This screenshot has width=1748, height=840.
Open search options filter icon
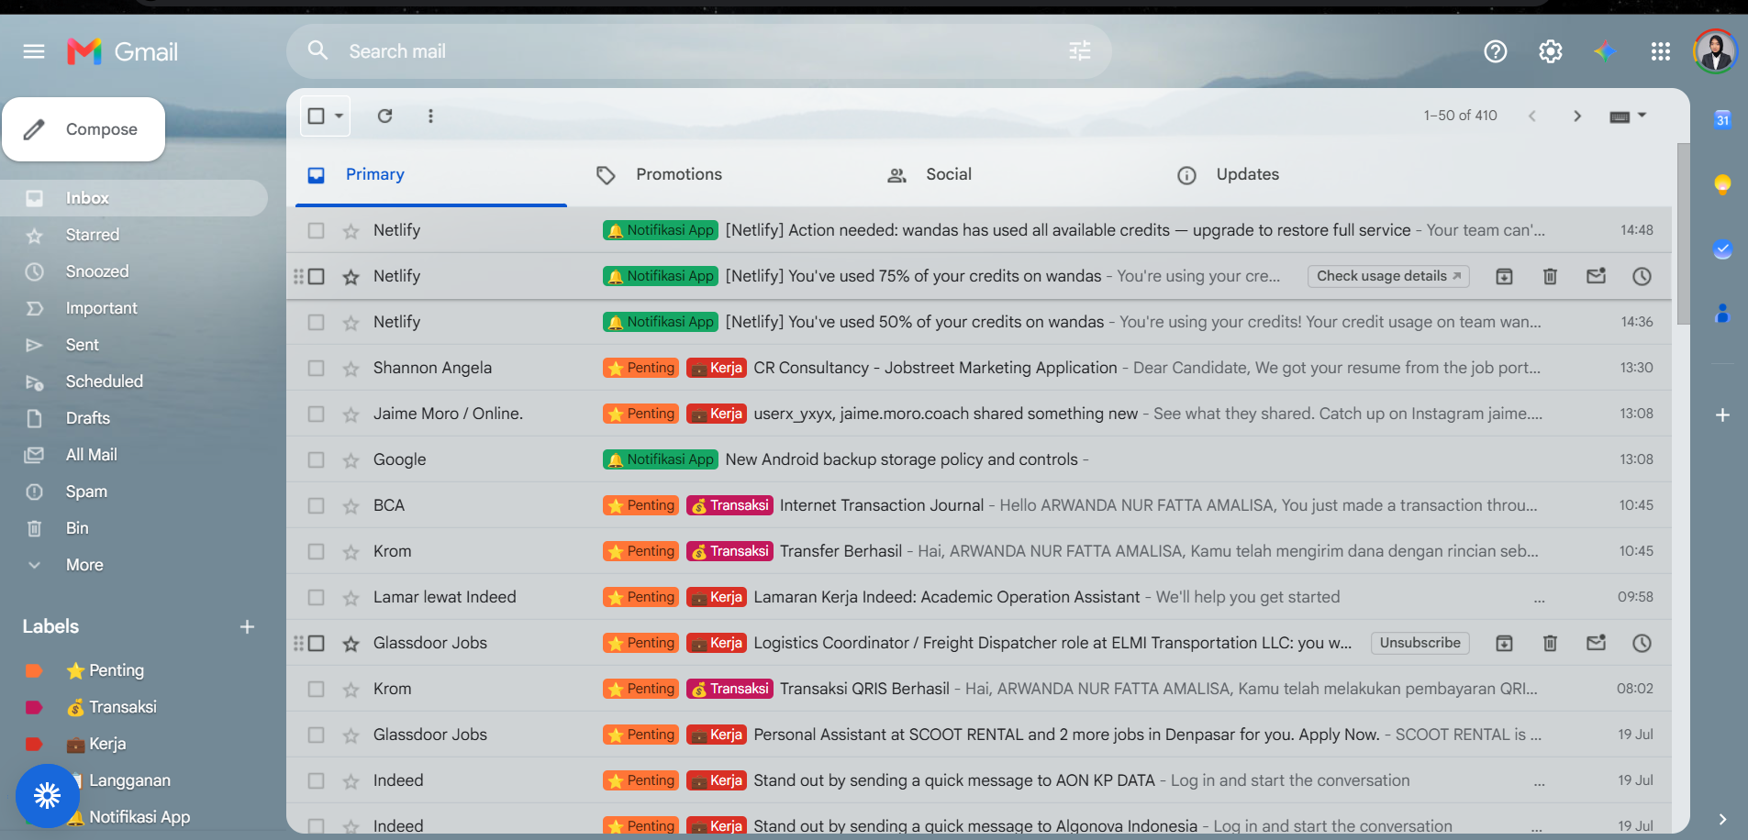[1080, 51]
